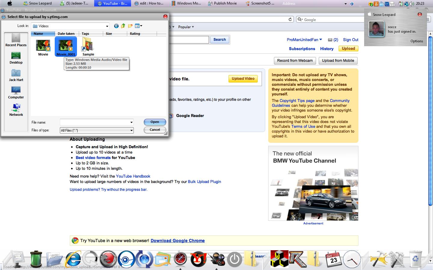Open Recent Places in sidebar
The width and height of the screenshot is (433, 270).
pos(16,40)
